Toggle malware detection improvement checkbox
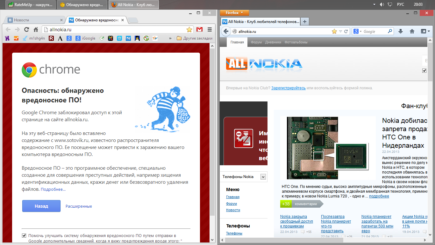This screenshot has height=245, width=435. pyautogui.click(x=24, y=235)
